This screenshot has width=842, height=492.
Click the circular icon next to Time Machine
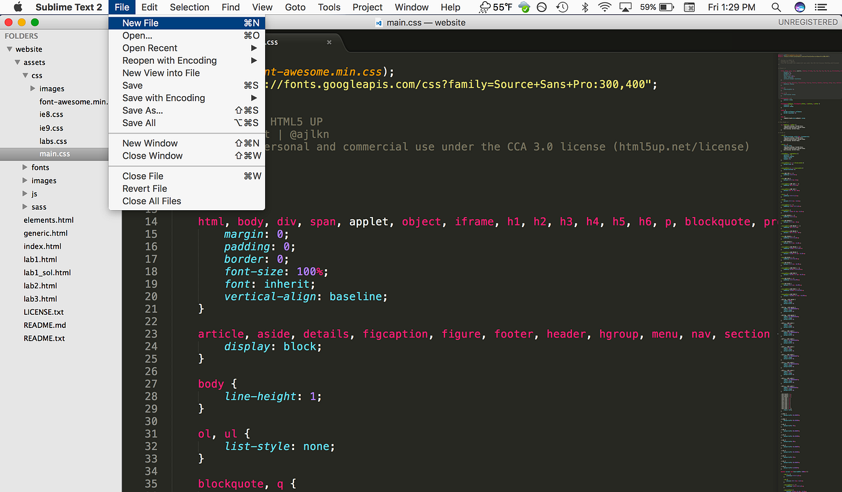tap(542, 7)
